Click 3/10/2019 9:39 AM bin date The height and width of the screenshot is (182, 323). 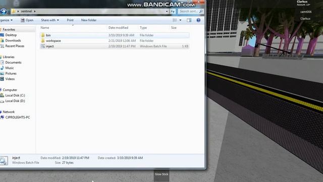[121, 35]
